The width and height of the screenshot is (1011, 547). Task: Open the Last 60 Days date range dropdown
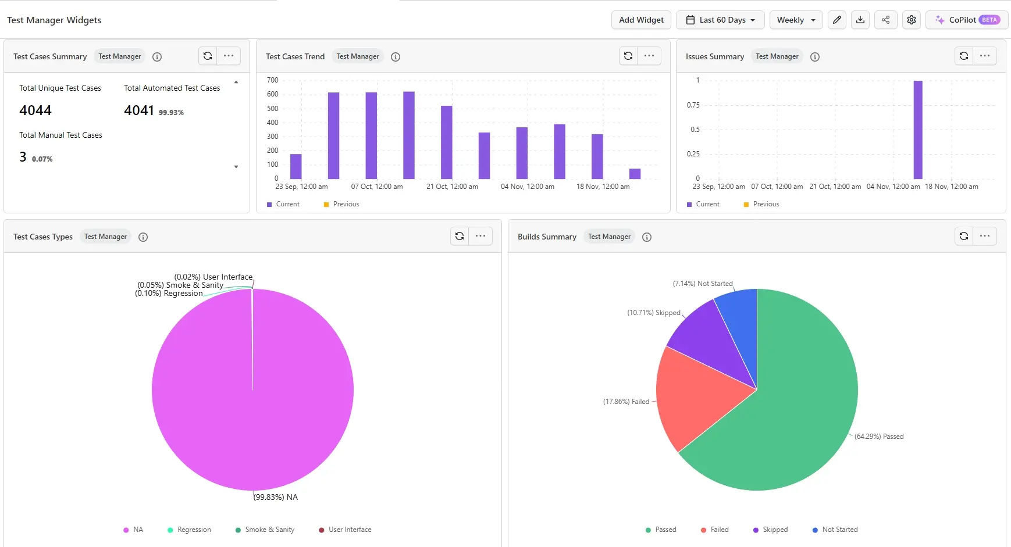pyautogui.click(x=720, y=19)
